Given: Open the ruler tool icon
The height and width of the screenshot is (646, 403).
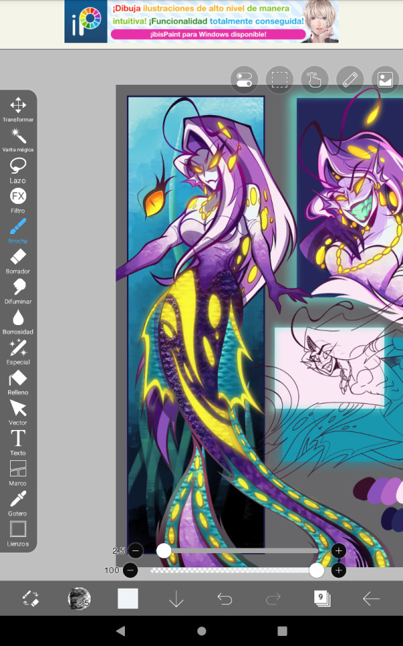Looking at the screenshot, I should pyautogui.click(x=350, y=79).
